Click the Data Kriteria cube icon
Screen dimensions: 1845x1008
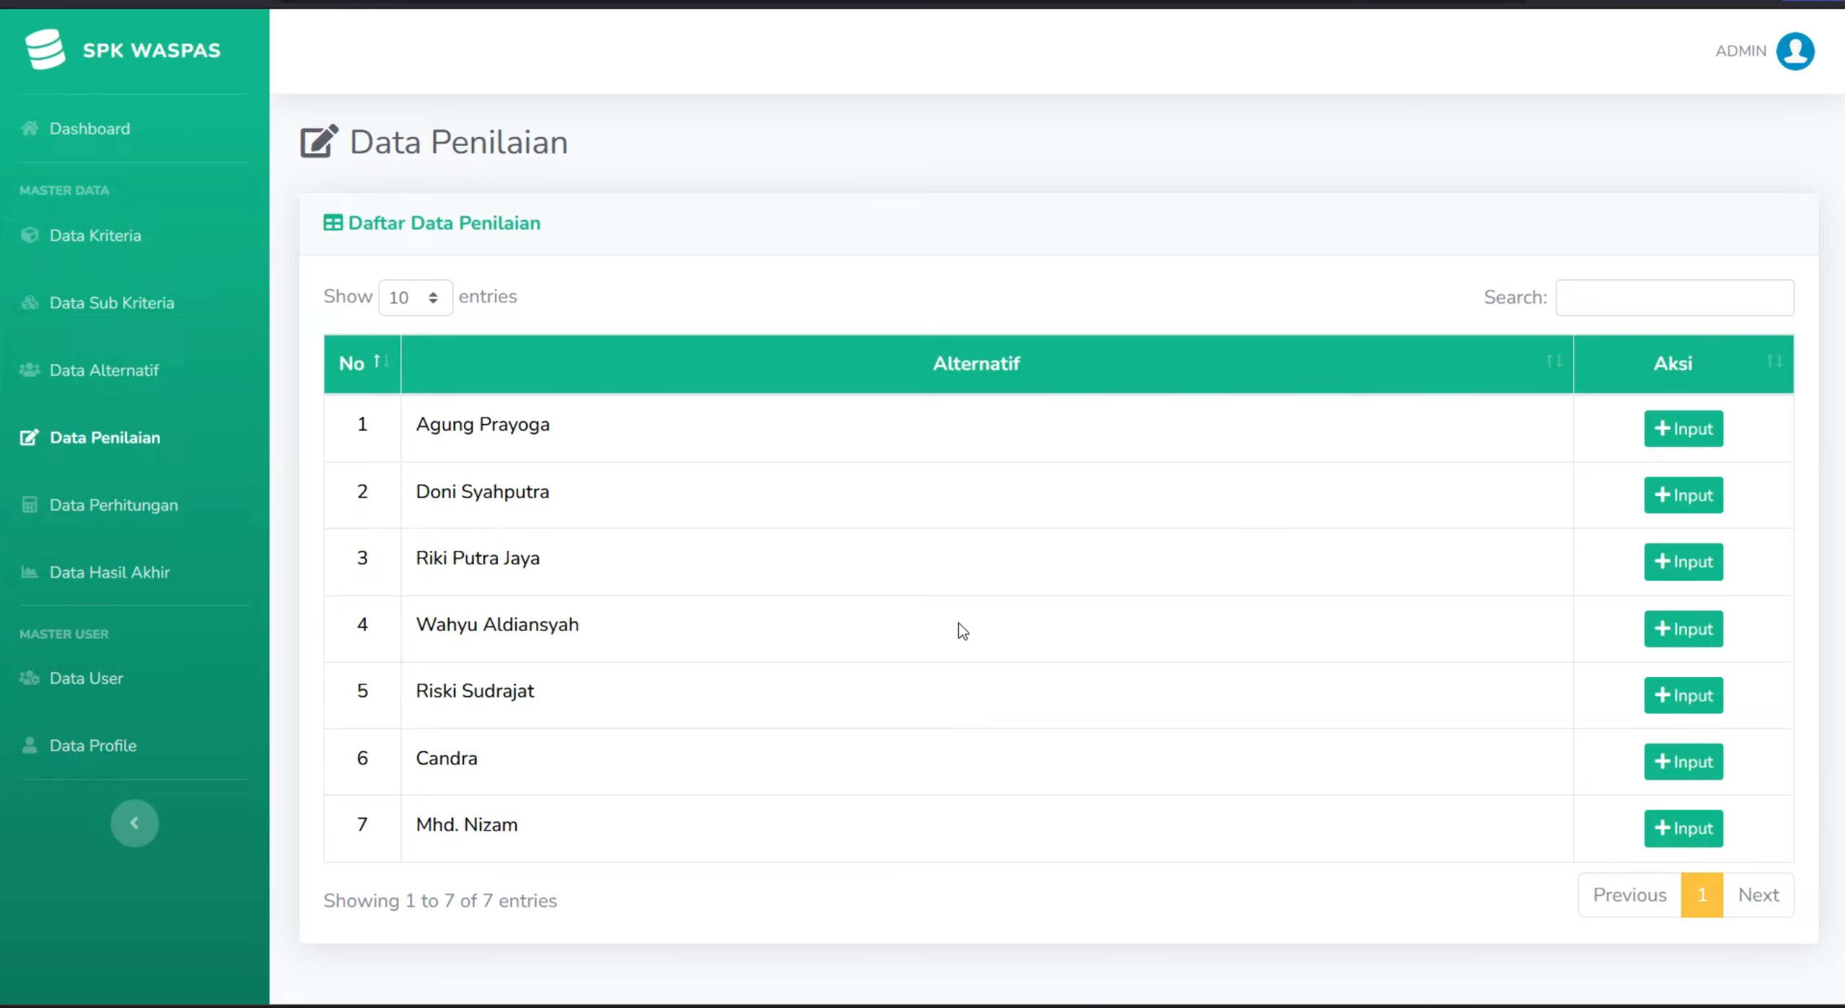click(30, 235)
